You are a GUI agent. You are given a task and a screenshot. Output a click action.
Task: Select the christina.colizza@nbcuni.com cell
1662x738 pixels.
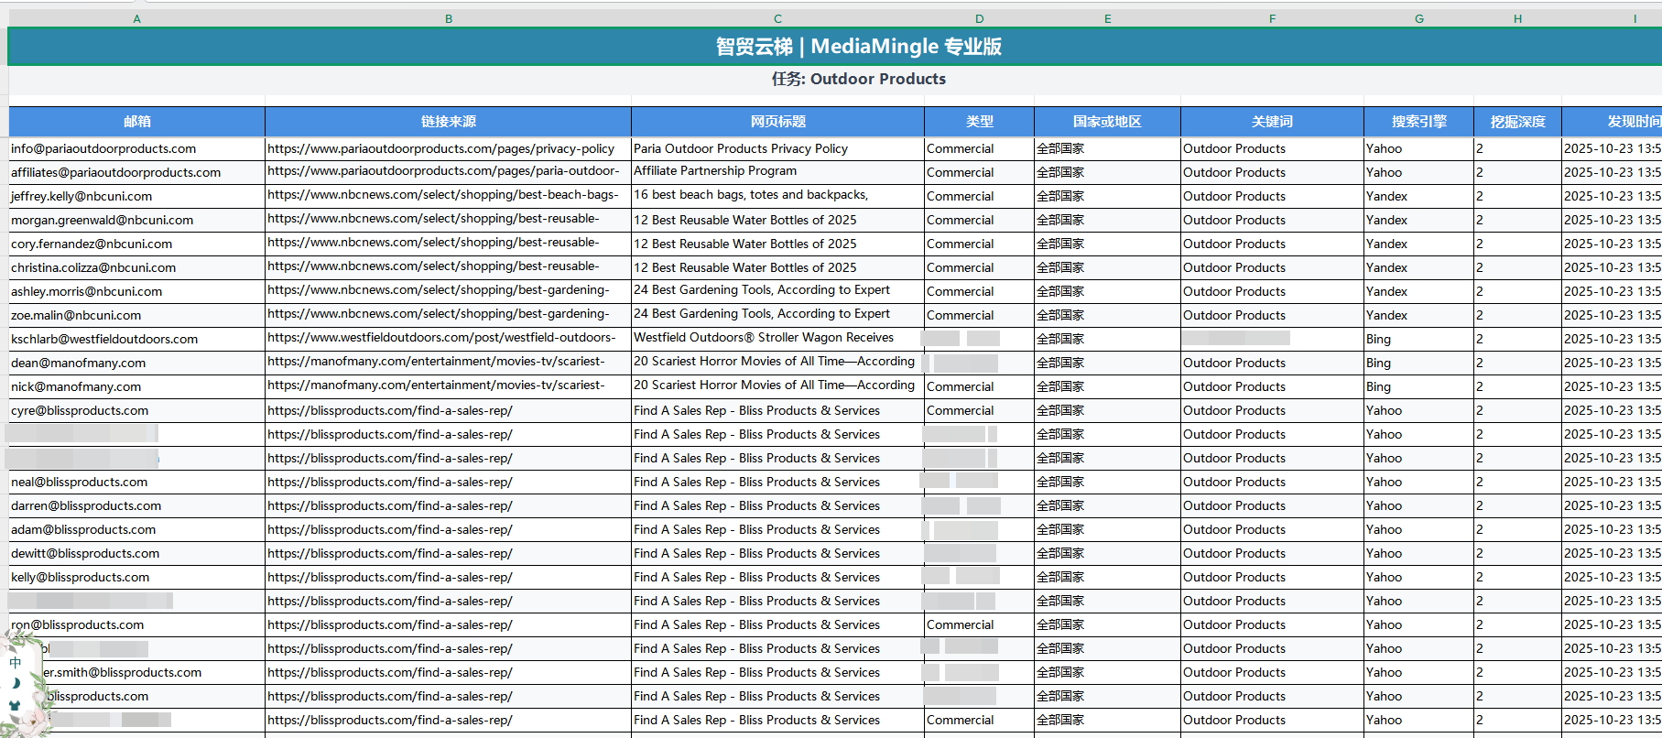(137, 267)
